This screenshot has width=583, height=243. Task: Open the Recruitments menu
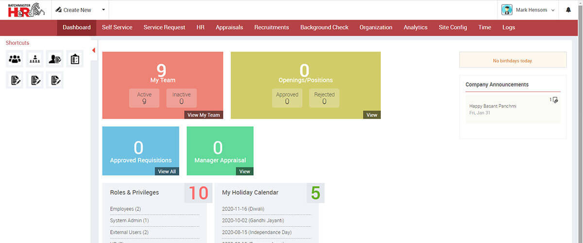click(x=271, y=27)
